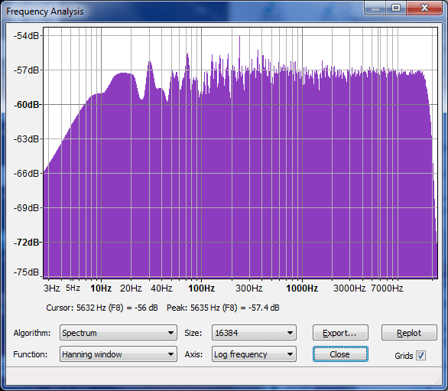Click the 1000Hz frequency axis label
This screenshot has height=391, width=448.
(x=302, y=288)
